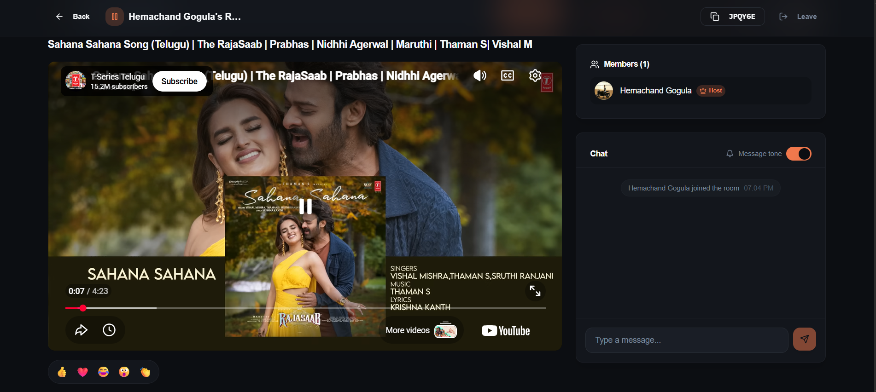Screen dimensions: 876x392
Task: Open More videos thumbnail
Action: (x=445, y=330)
